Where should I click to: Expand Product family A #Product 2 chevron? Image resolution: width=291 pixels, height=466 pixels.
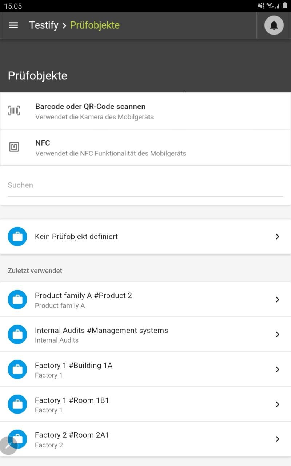[278, 300]
